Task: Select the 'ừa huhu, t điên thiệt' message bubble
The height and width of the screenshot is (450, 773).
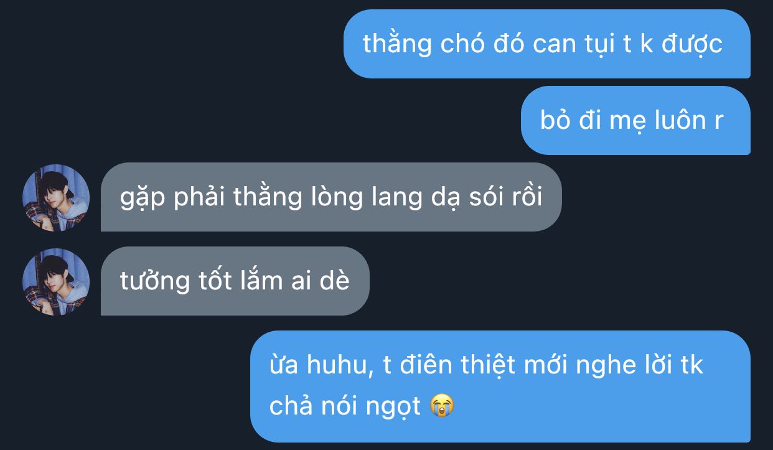Action: (500, 386)
